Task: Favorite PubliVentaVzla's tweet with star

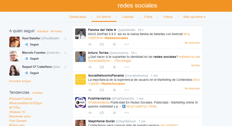Action: click(114, 113)
